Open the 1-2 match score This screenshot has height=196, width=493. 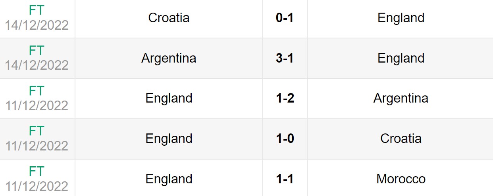[x=285, y=98]
